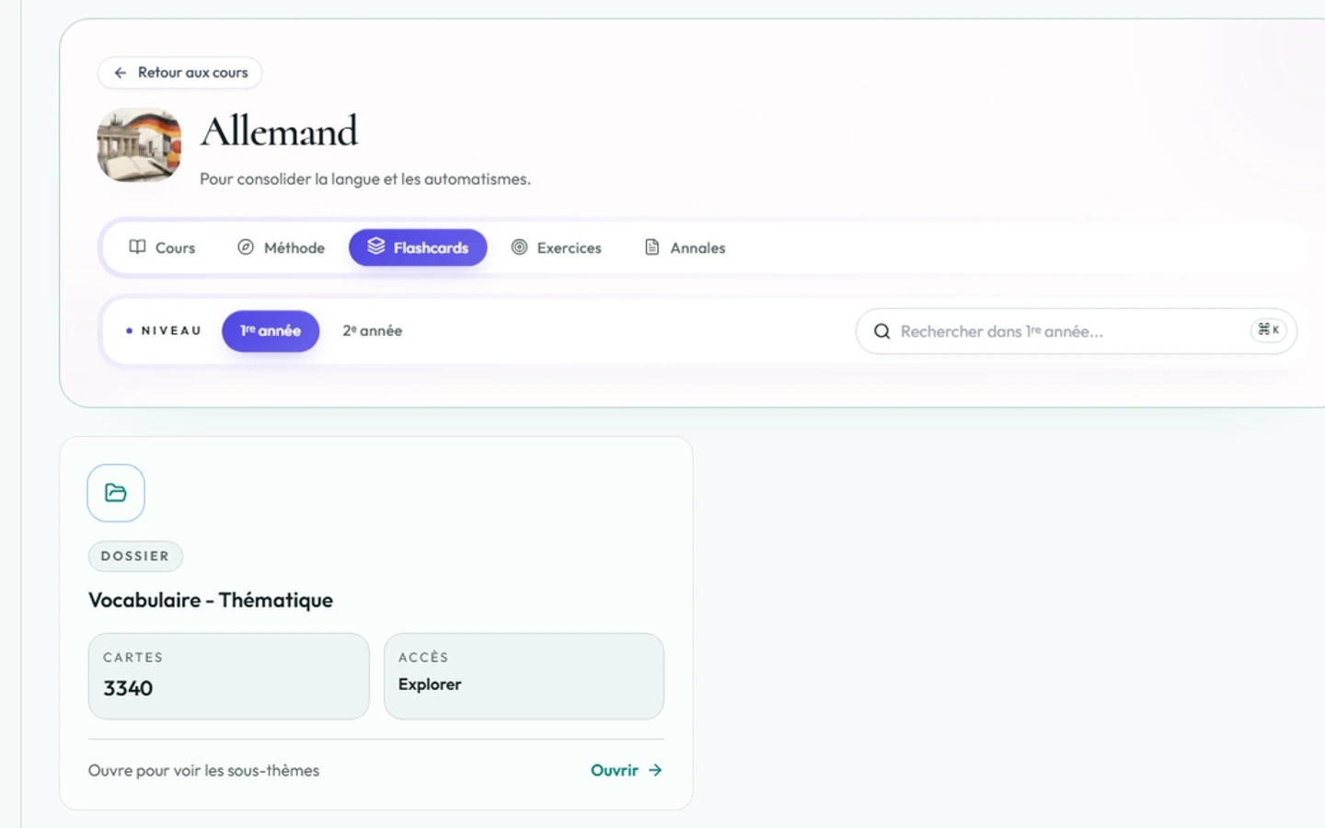This screenshot has width=1325, height=828.
Task: Switch level to 2e année
Action: coord(373,331)
